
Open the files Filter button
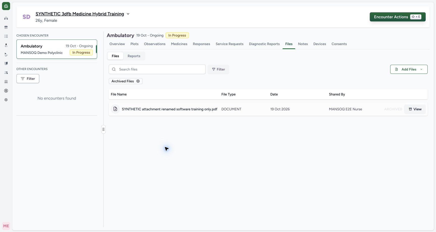(218, 69)
